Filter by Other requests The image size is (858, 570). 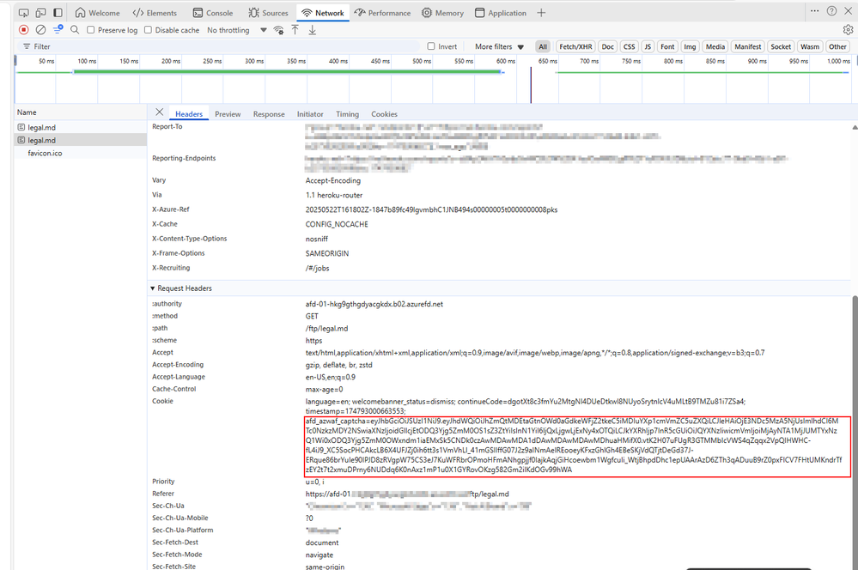pyautogui.click(x=837, y=46)
